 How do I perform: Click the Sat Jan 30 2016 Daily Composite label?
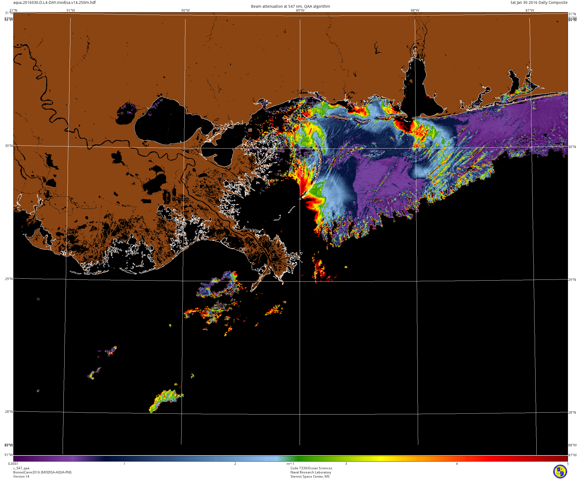[539, 2]
